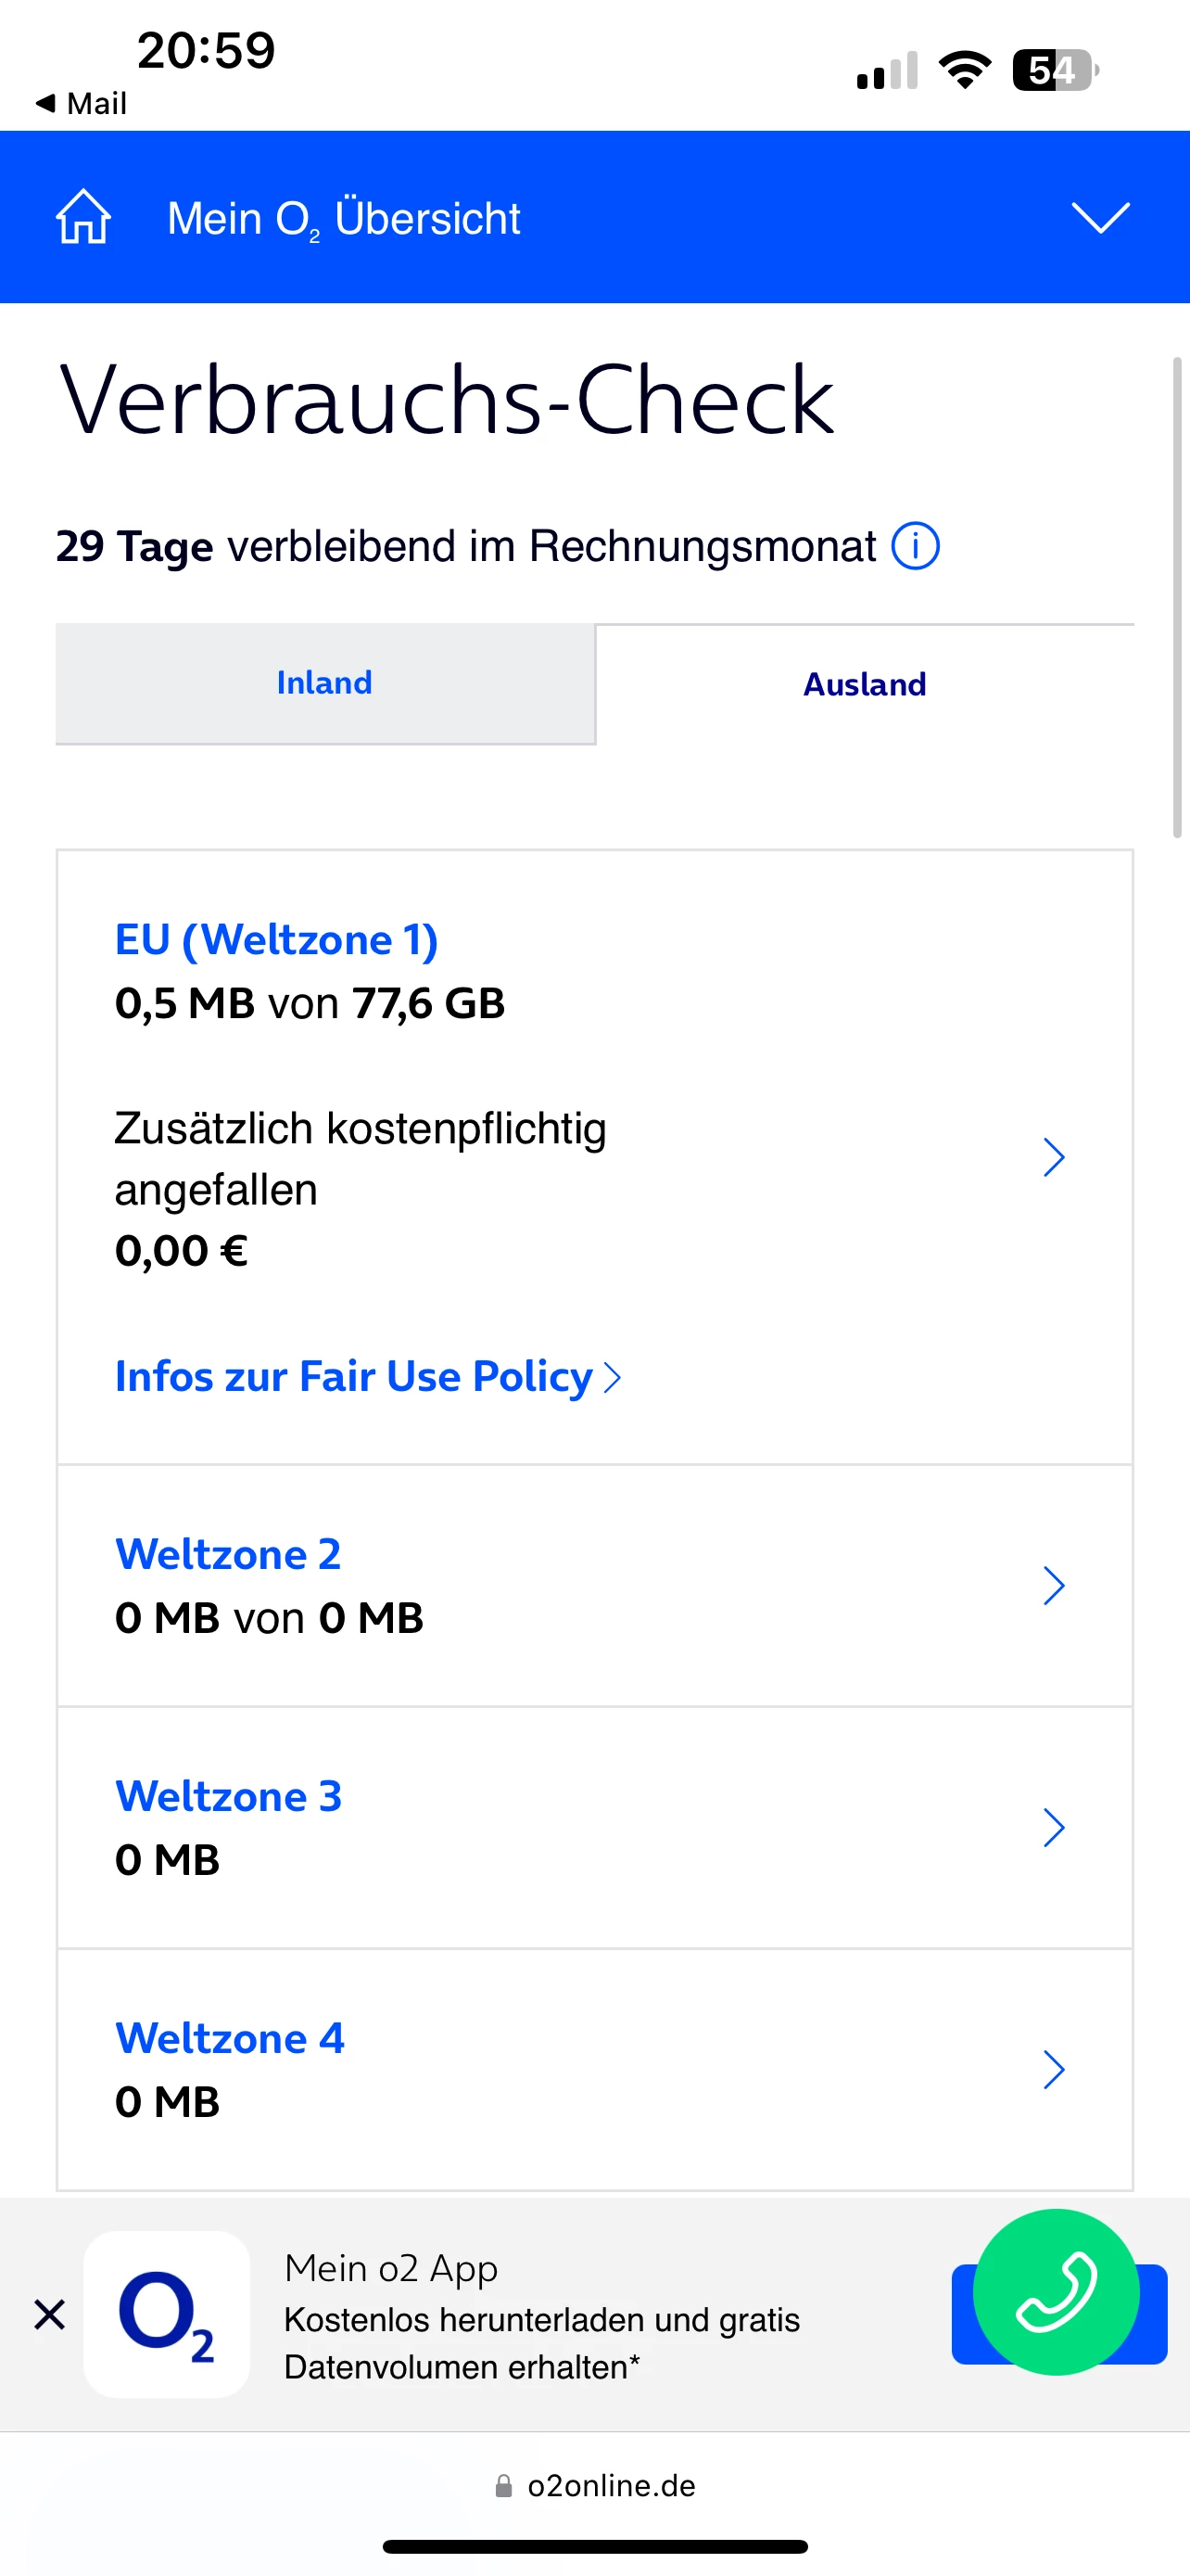Select the Ausland tab
Viewport: 1190px width, 2576px height.
coord(865,685)
